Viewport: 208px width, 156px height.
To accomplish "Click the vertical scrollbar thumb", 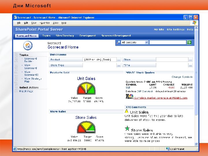I will 196,72.
